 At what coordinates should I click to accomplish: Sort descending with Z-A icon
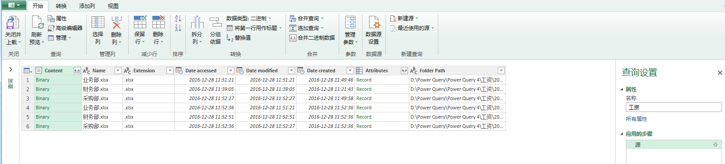tap(178, 28)
